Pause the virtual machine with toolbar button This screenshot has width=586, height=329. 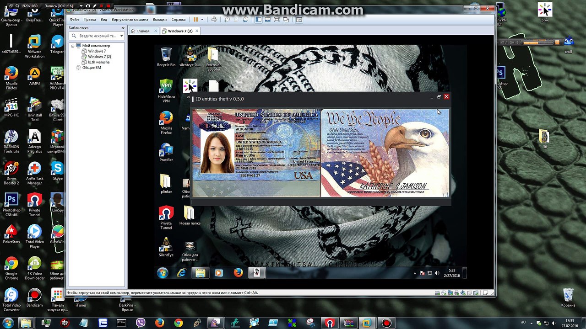196,20
